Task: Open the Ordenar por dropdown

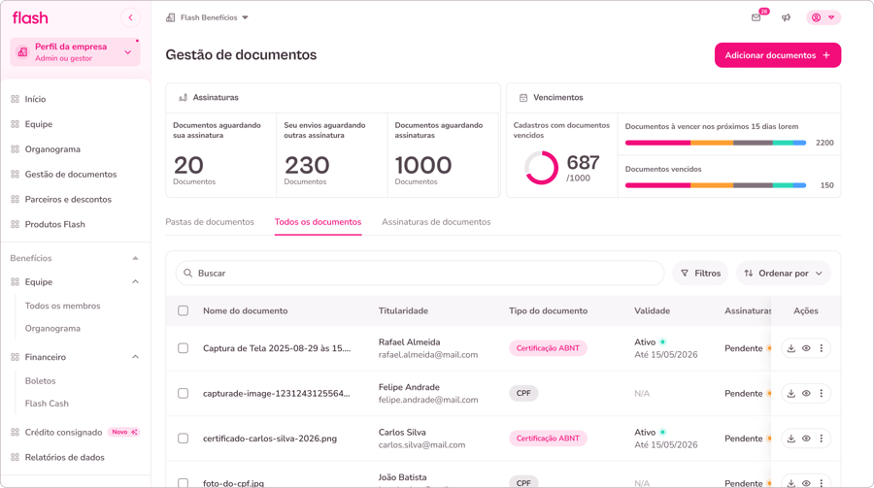Action: pyautogui.click(x=783, y=274)
